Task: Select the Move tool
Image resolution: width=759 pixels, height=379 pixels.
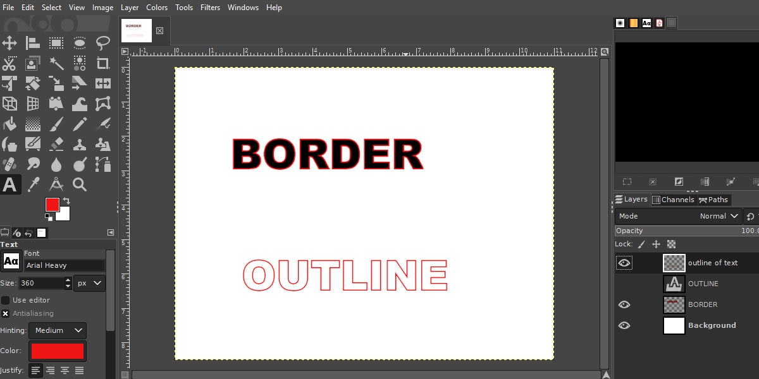Action: click(9, 43)
